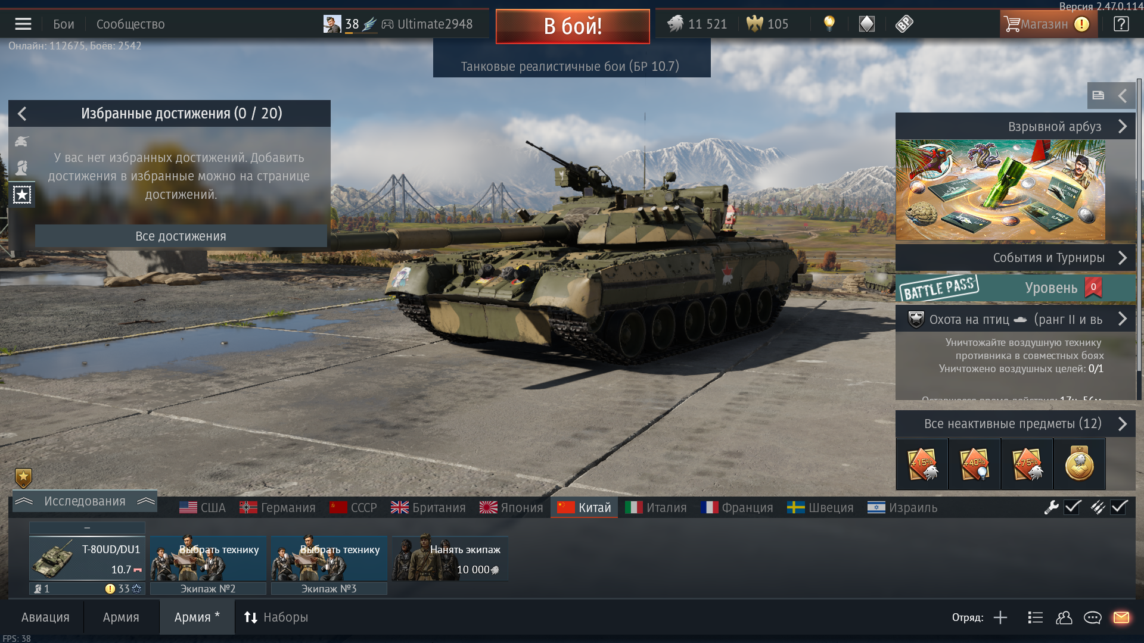Click the wrench auto-repair icon
Screen dimensions: 1144x643
[1051, 507]
